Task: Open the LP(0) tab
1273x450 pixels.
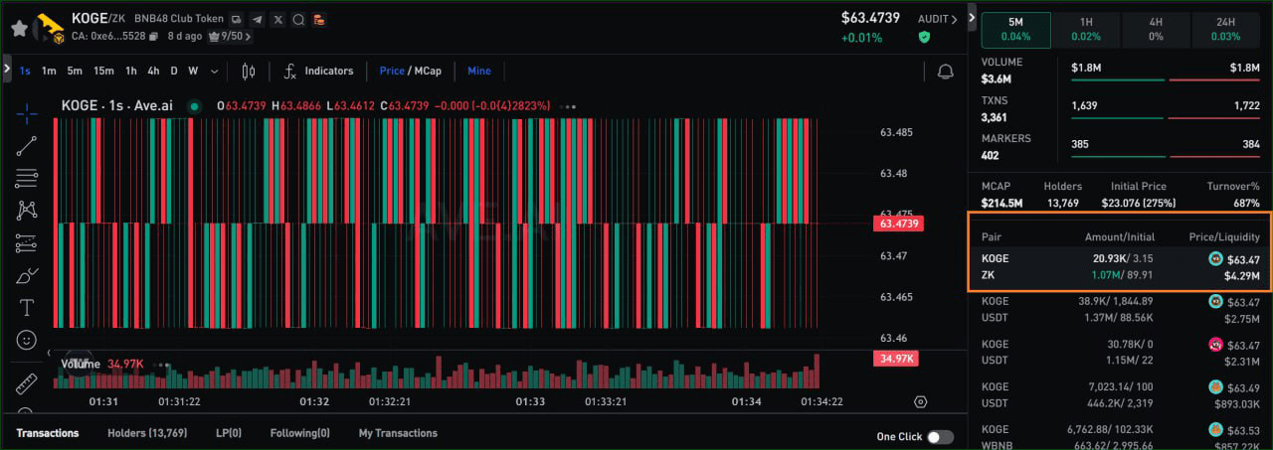Action: coord(229,433)
